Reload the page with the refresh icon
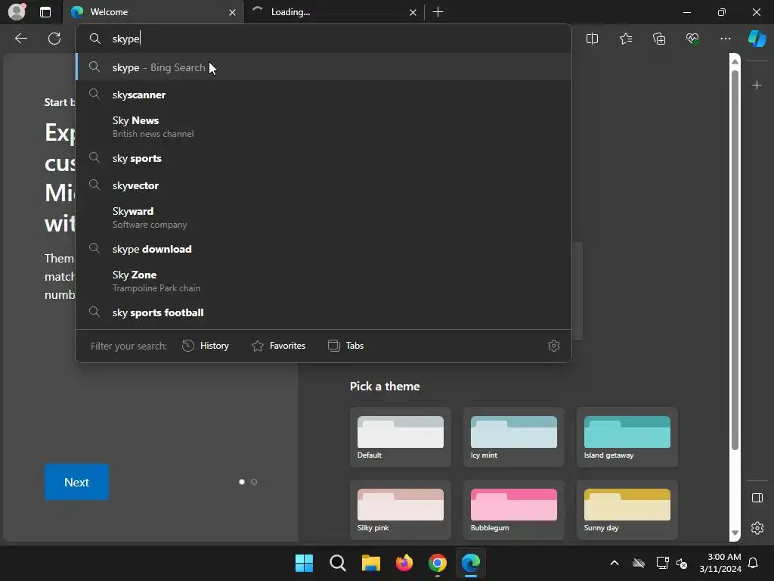Screen dimensions: 774x581 click(54, 39)
